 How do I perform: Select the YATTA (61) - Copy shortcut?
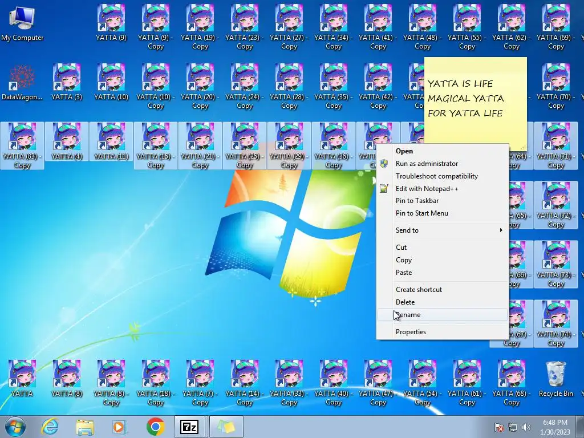(467, 383)
